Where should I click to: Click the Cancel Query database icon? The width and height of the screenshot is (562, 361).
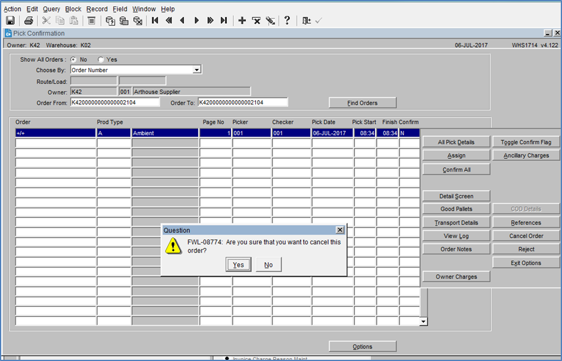coord(138,21)
